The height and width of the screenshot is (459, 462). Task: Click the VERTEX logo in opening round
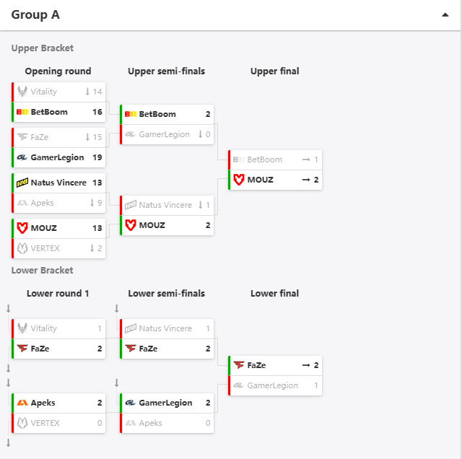22,248
